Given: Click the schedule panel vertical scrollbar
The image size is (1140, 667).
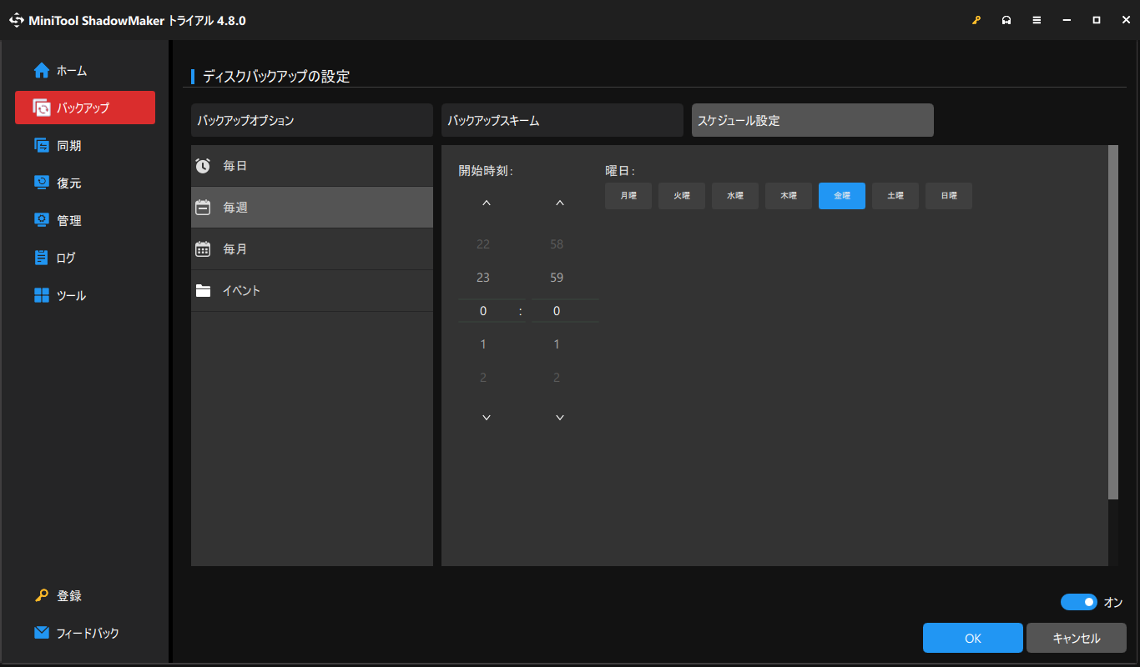Looking at the screenshot, I should [1112, 323].
